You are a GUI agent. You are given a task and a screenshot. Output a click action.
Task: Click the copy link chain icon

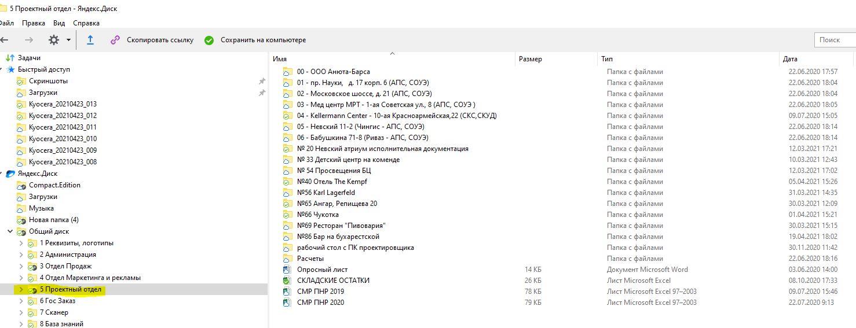pos(115,40)
